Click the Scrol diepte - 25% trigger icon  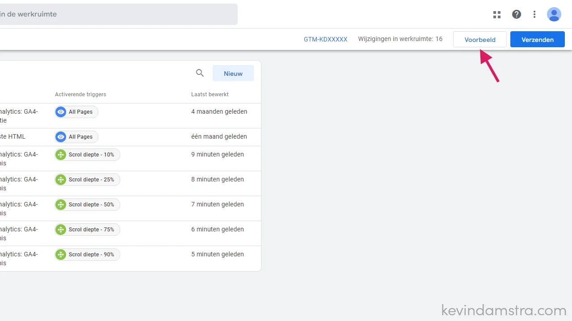61,180
